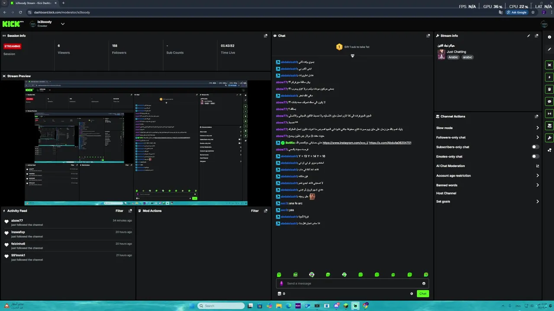Open AI Chat Moderation external link

[x=538, y=166]
